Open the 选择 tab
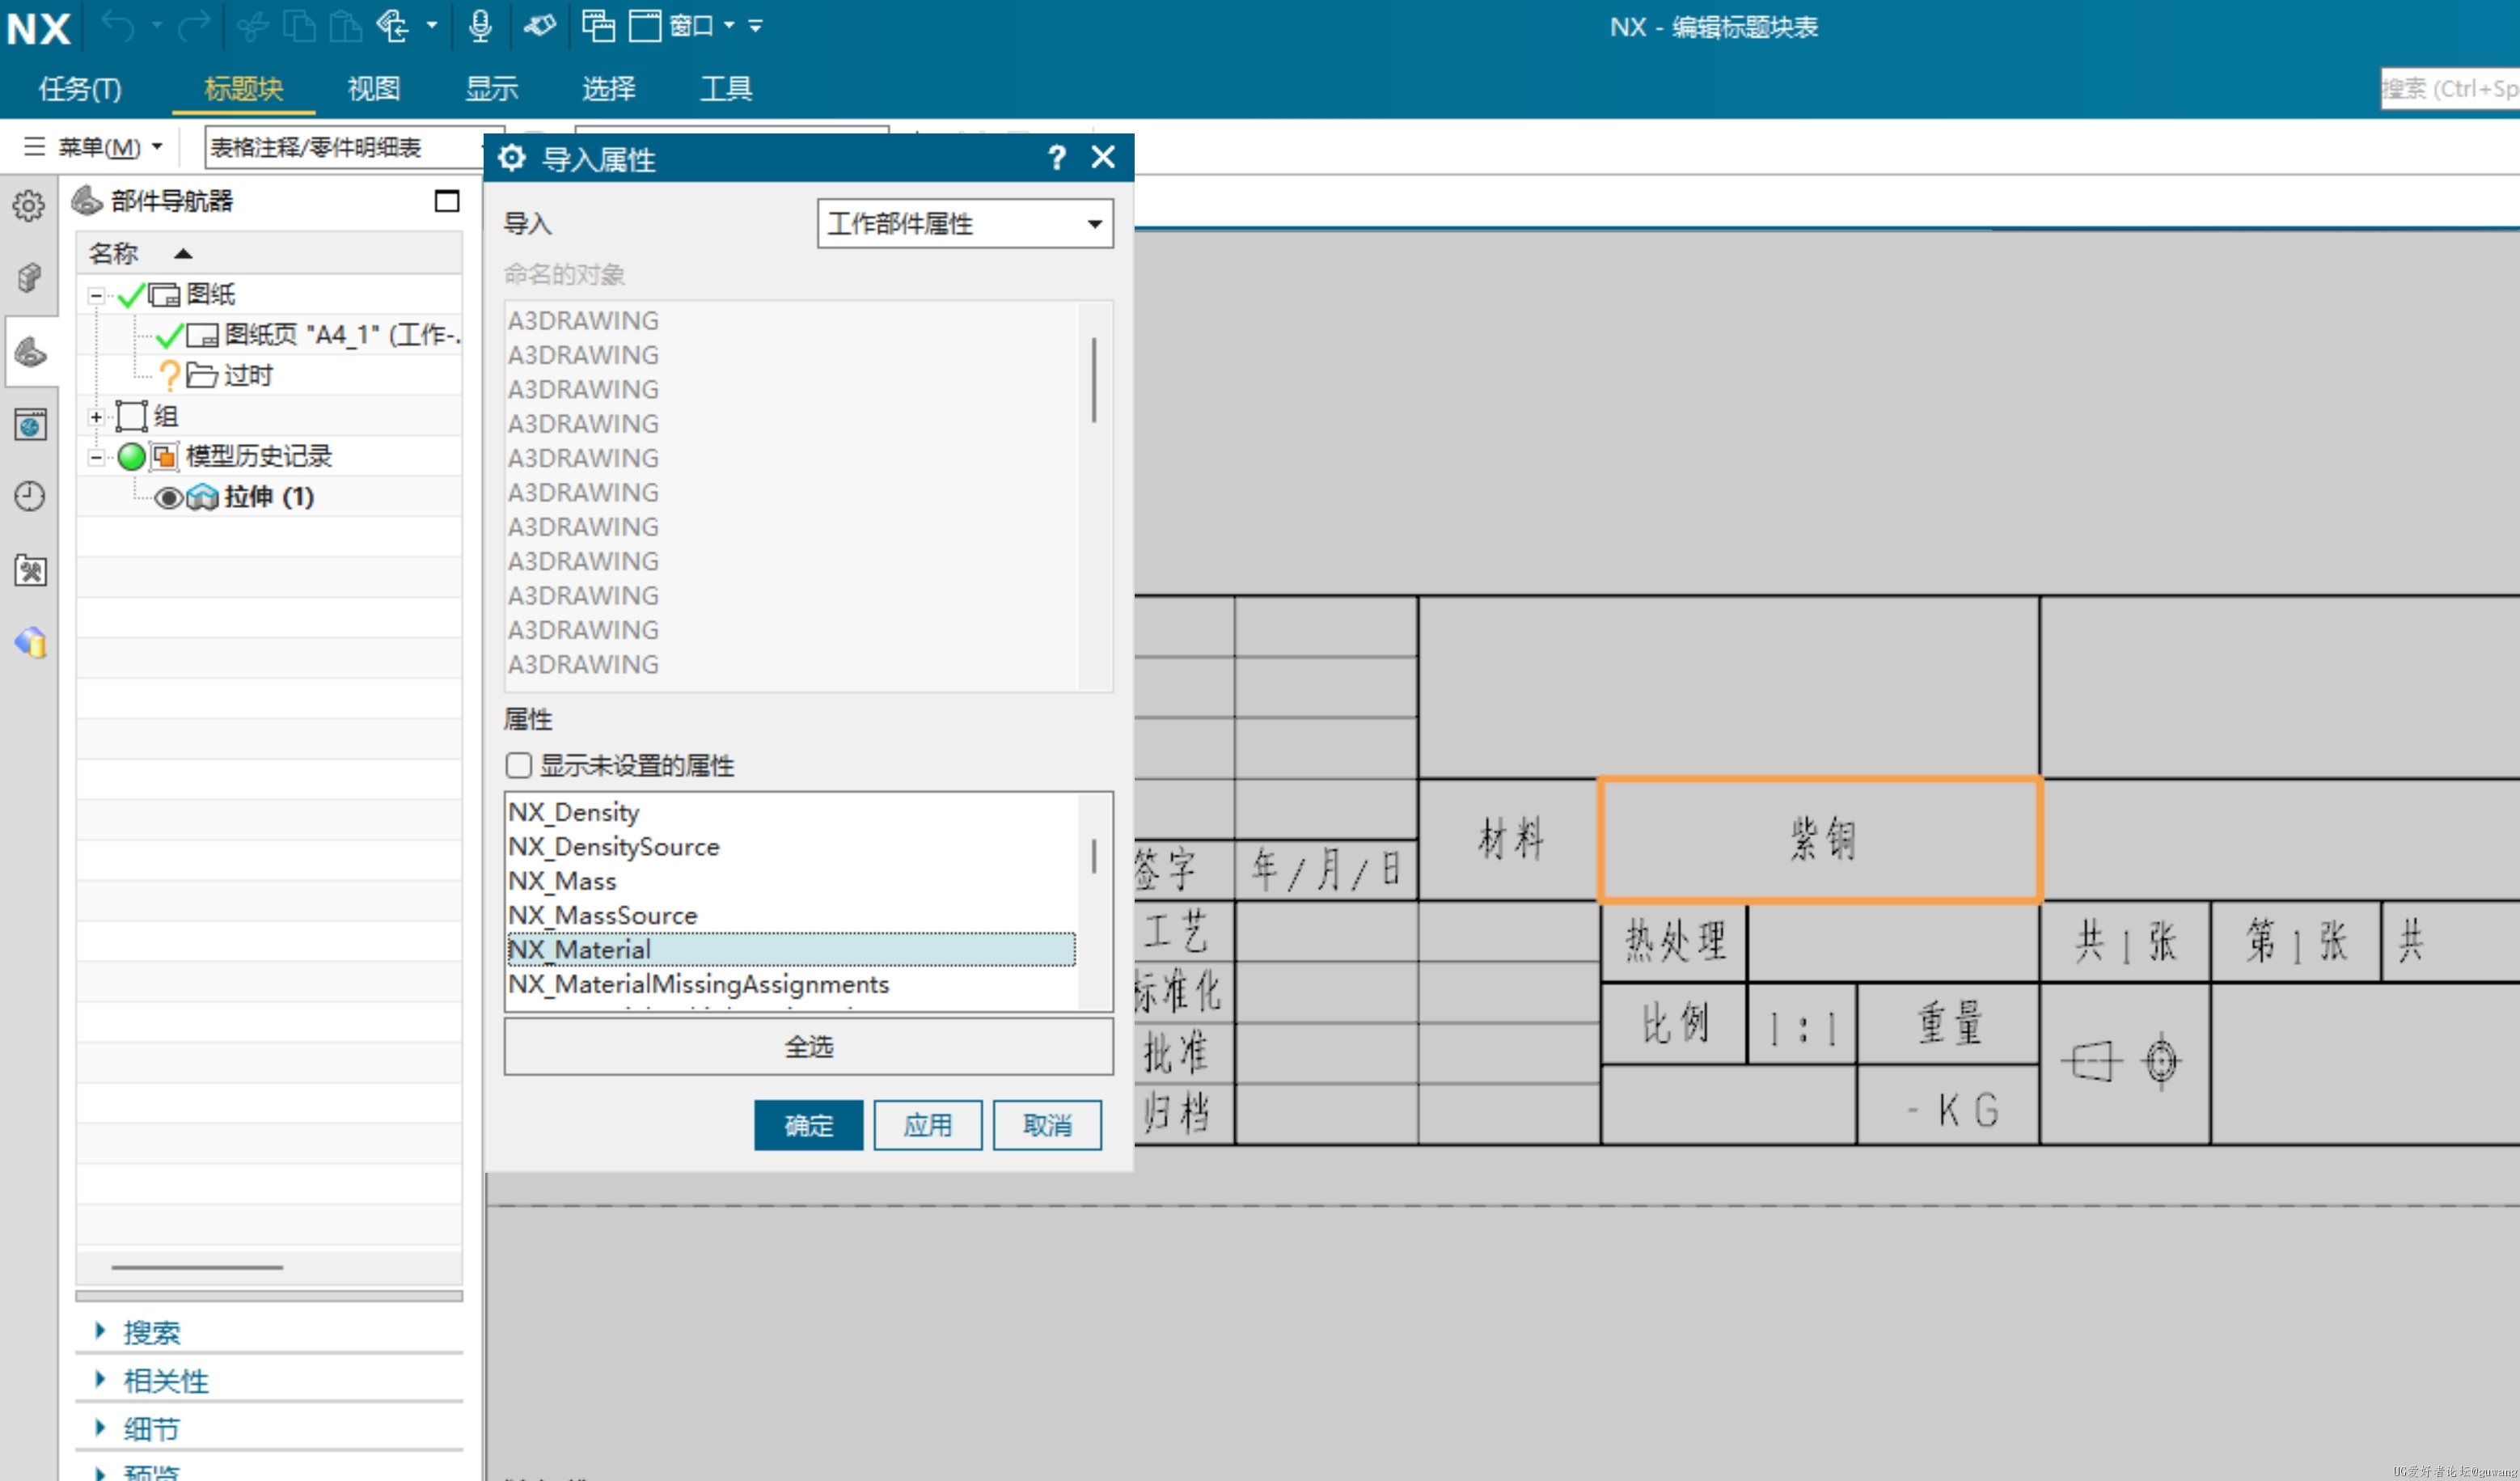2520x1481 pixels. [x=608, y=89]
